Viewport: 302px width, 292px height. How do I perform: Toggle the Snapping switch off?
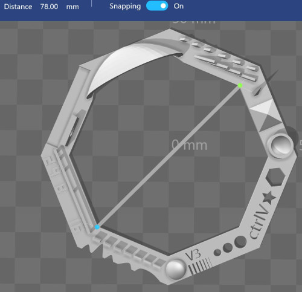(157, 6)
